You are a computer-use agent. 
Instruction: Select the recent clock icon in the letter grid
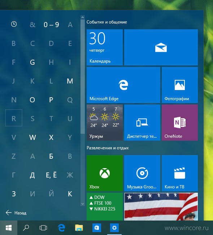click(14, 24)
